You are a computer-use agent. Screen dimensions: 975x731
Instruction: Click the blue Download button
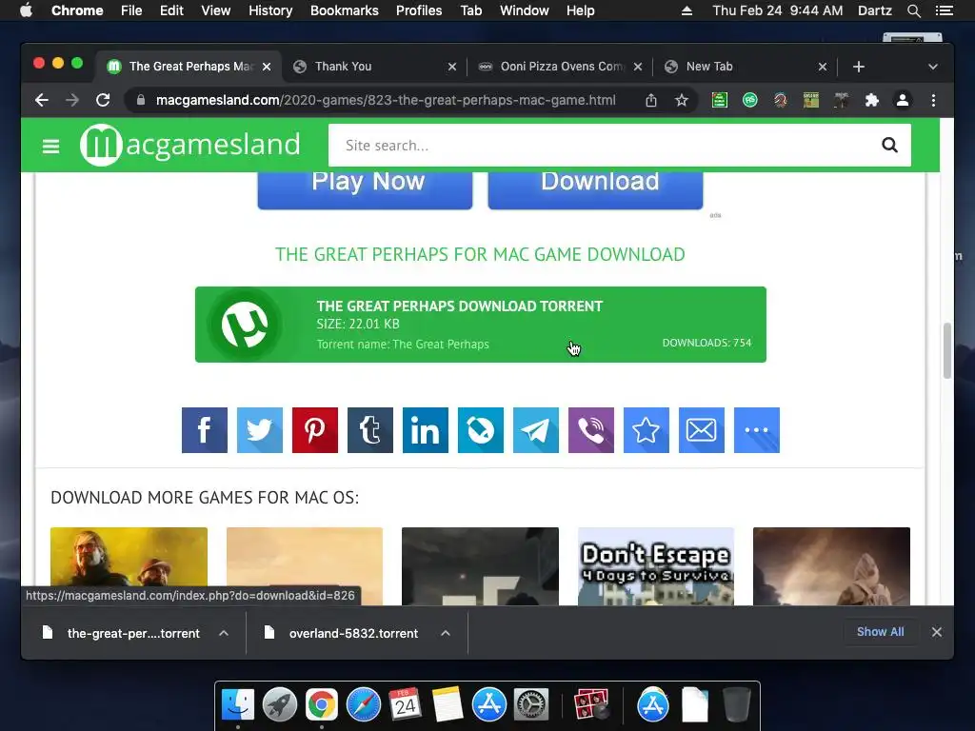596,189
